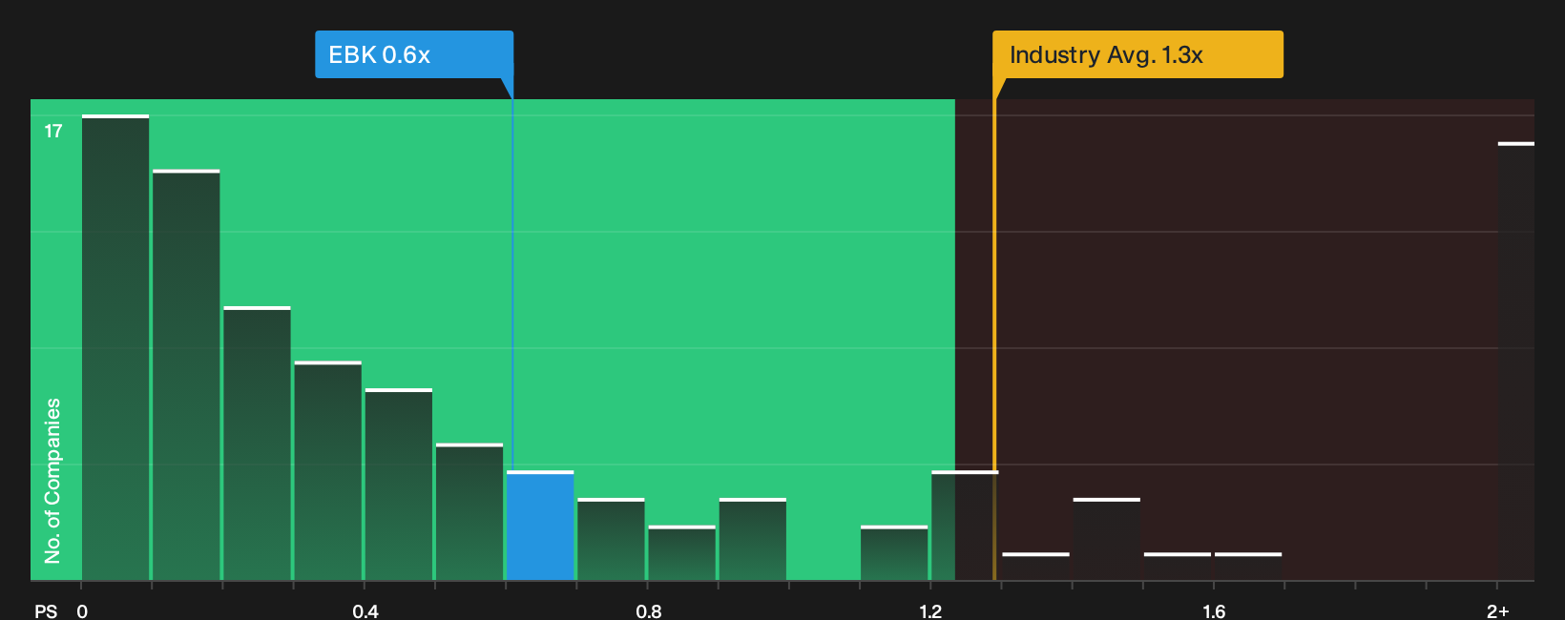Click the 2+ x-axis tick label
Screen dimensions: 1565x620
pos(1497,611)
